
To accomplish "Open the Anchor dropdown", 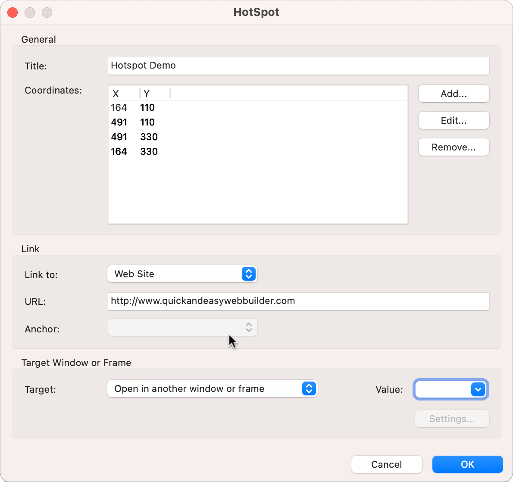I will pos(181,327).
